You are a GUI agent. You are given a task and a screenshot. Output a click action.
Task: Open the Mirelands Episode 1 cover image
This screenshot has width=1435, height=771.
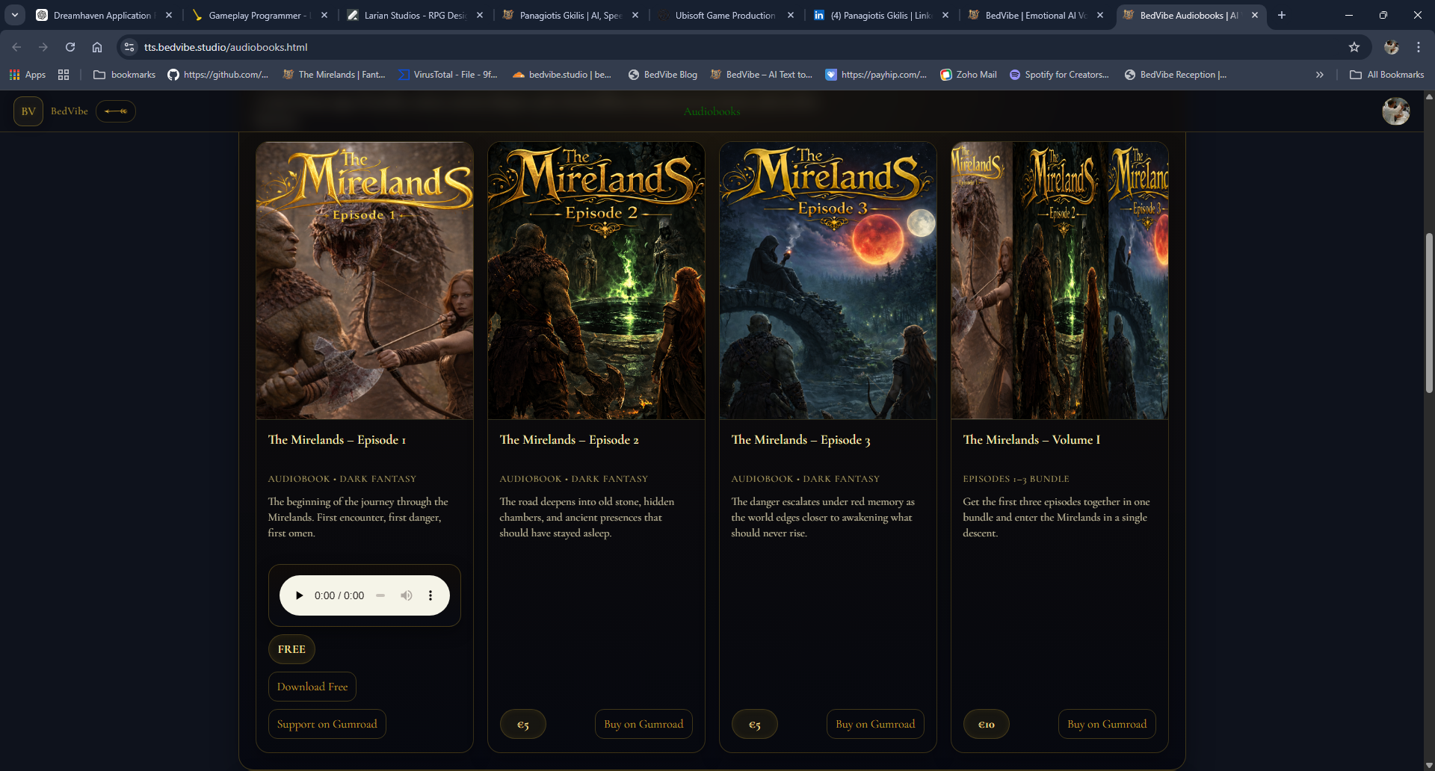pos(365,281)
